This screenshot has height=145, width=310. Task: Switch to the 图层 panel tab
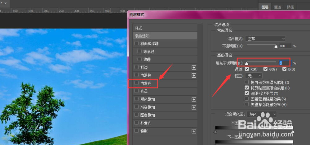pos(265,7)
